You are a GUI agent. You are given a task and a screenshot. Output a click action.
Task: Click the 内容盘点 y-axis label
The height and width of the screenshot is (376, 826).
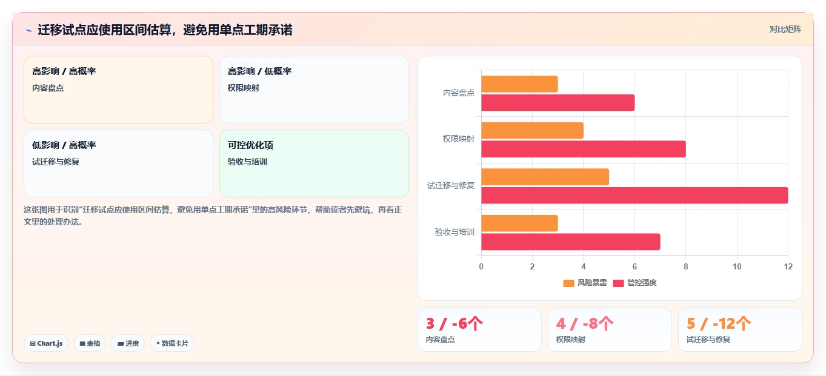pyautogui.click(x=459, y=93)
